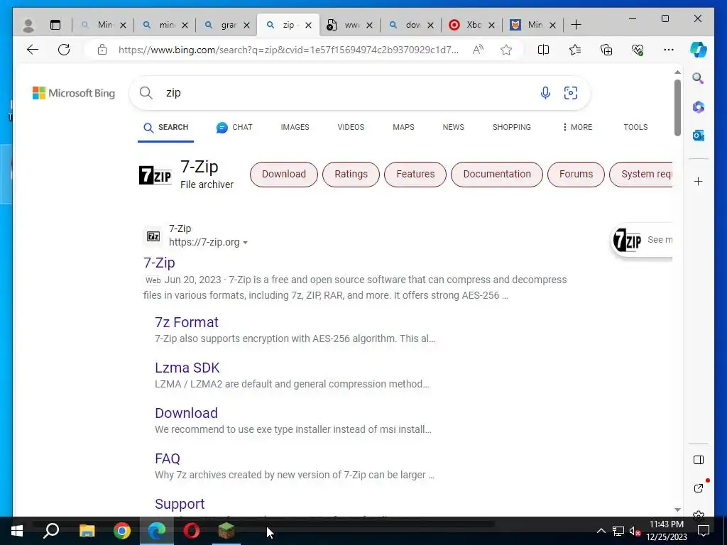This screenshot has height=545, width=727.
Task: Switch to the SHOPPING tab
Action: tap(511, 127)
